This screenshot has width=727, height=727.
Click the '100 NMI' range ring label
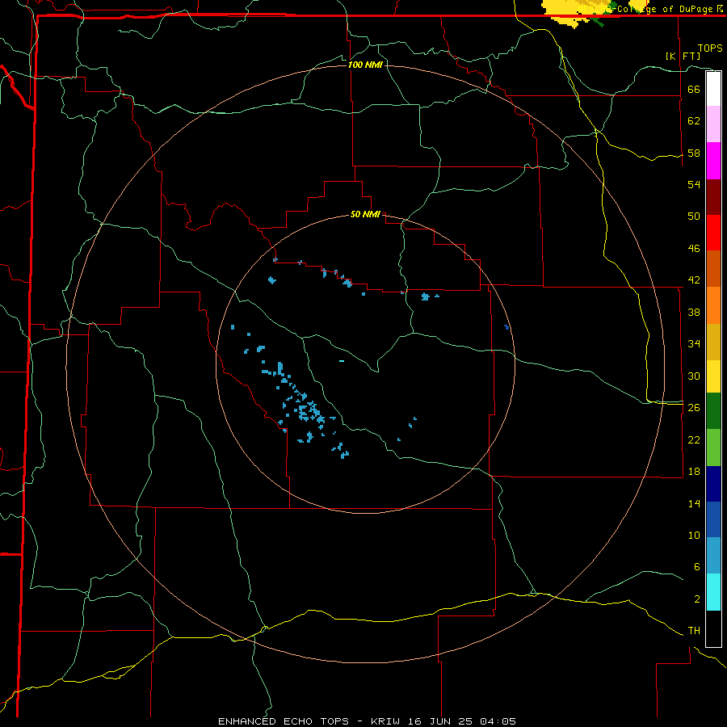click(x=365, y=65)
